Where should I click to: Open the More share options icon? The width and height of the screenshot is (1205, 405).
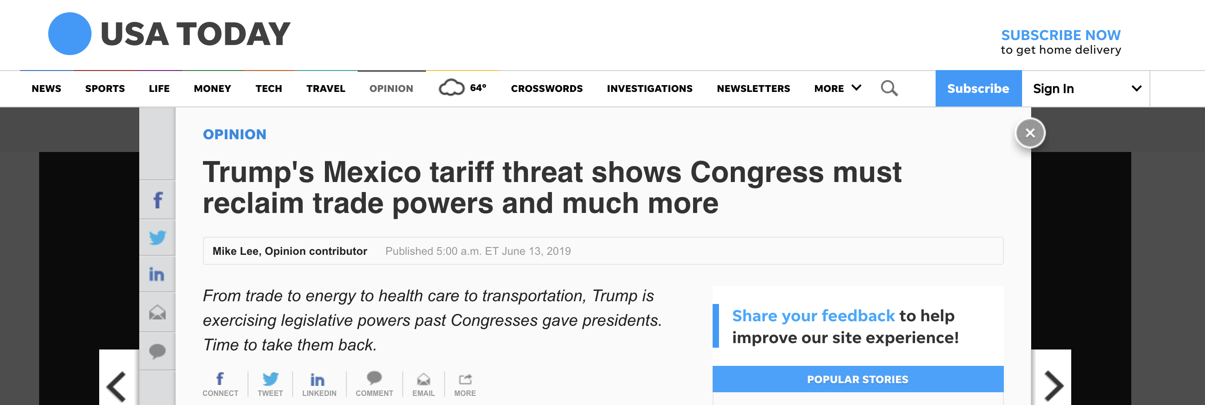[465, 385]
